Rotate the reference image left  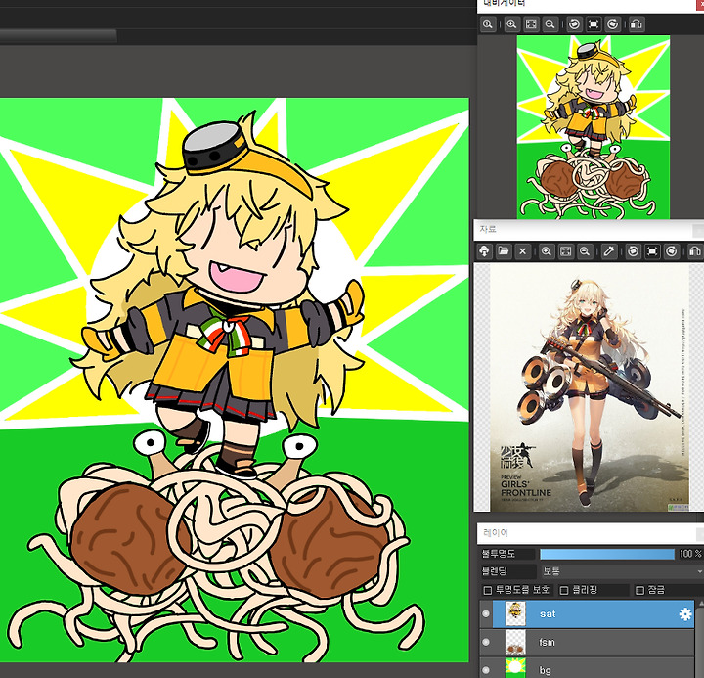click(x=633, y=251)
